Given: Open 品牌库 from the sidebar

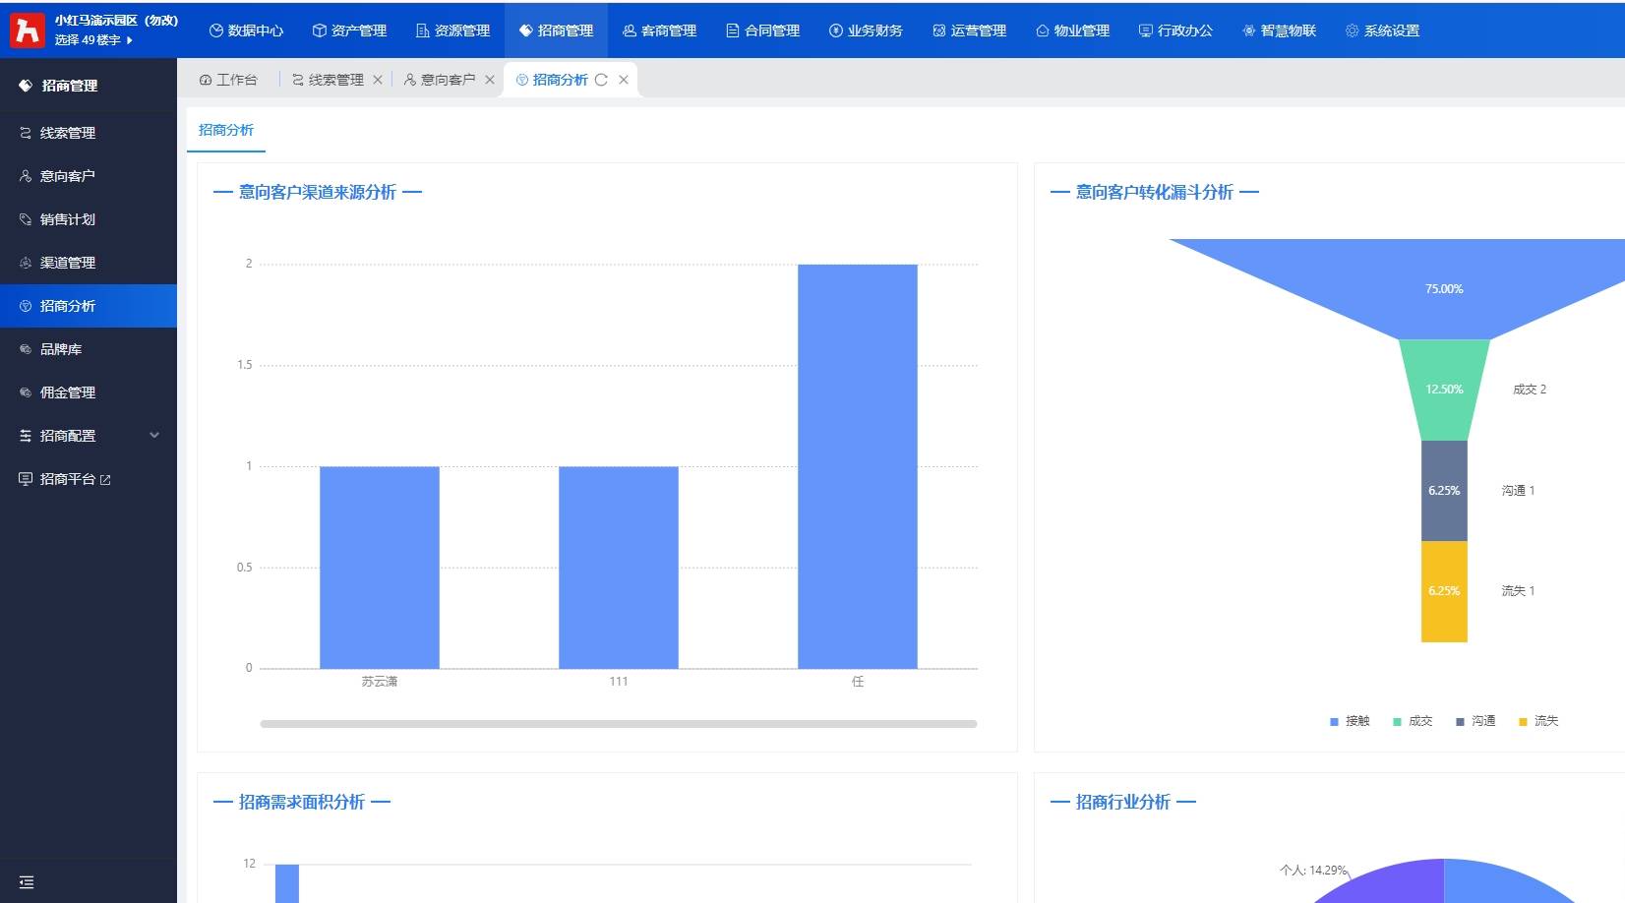Looking at the screenshot, I should pyautogui.click(x=61, y=349).
